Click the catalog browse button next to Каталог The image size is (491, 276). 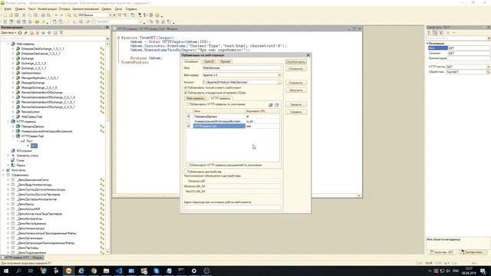279,82
